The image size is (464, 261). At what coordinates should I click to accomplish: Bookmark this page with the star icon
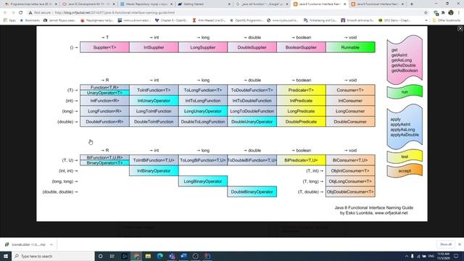point(426,13)
